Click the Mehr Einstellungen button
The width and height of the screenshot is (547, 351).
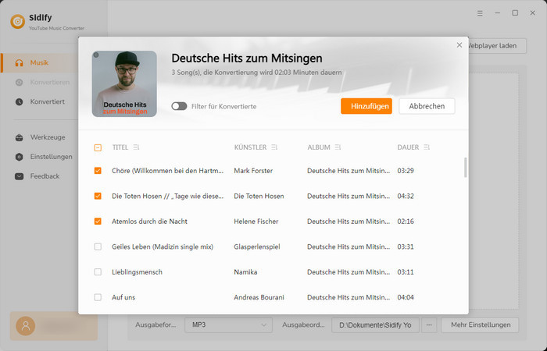click(480, 325)
